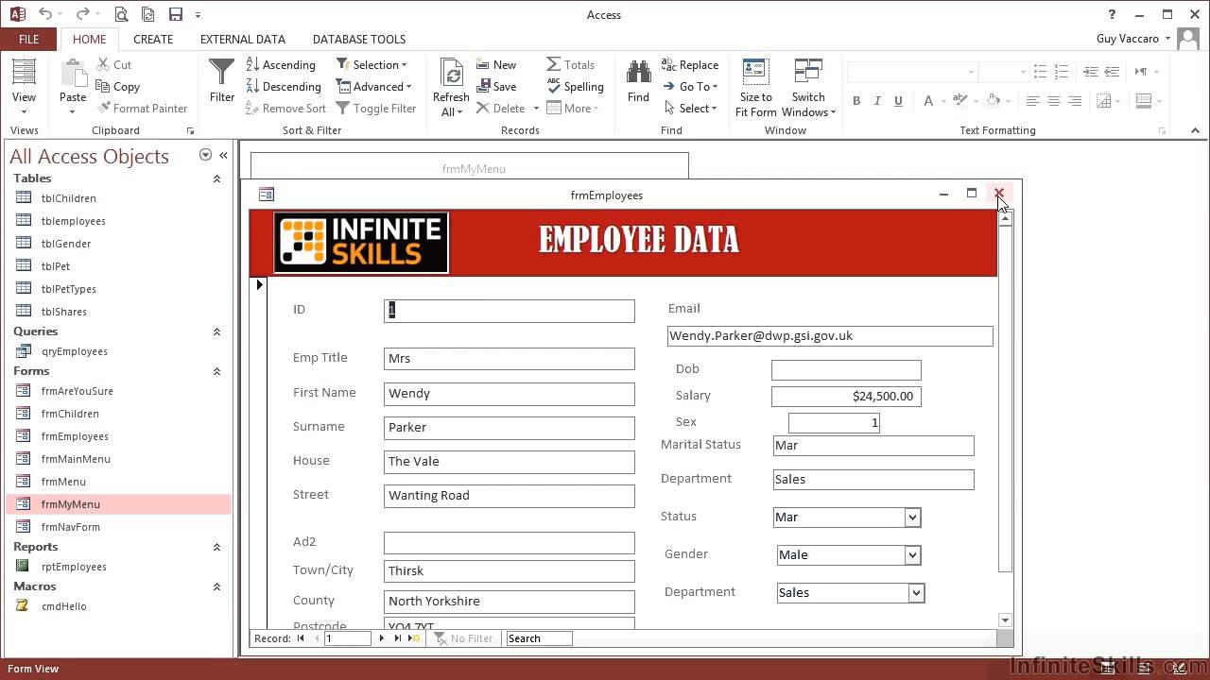The width and height of the screenshot is (1210, 680).
Task: Turn on Toggle Filter
Action: (x=375, y=108)
